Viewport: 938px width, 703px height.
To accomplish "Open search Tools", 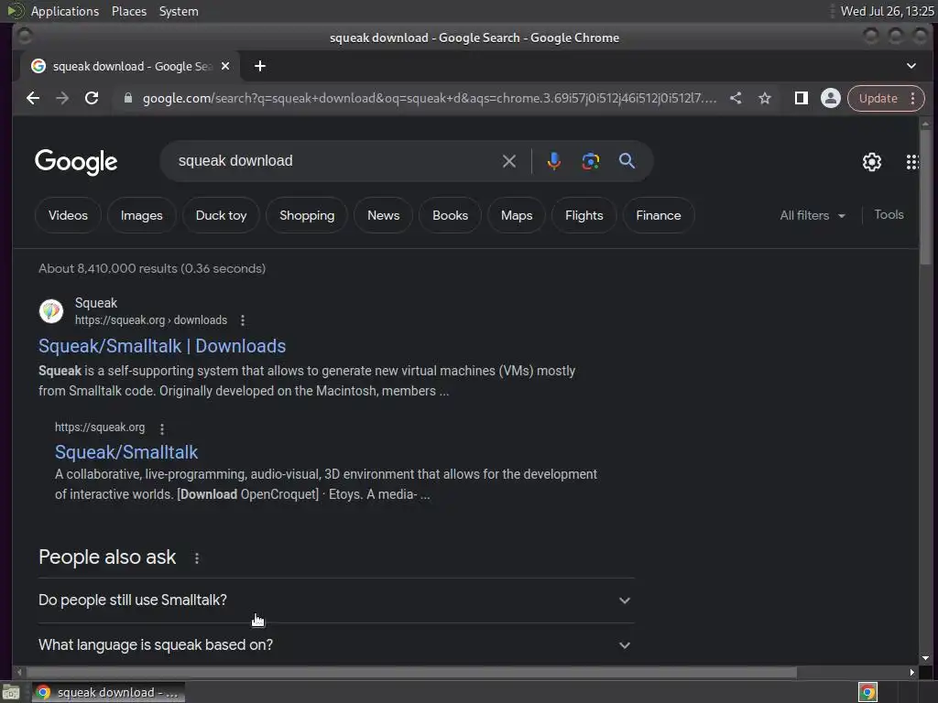I will coord(889,214).
